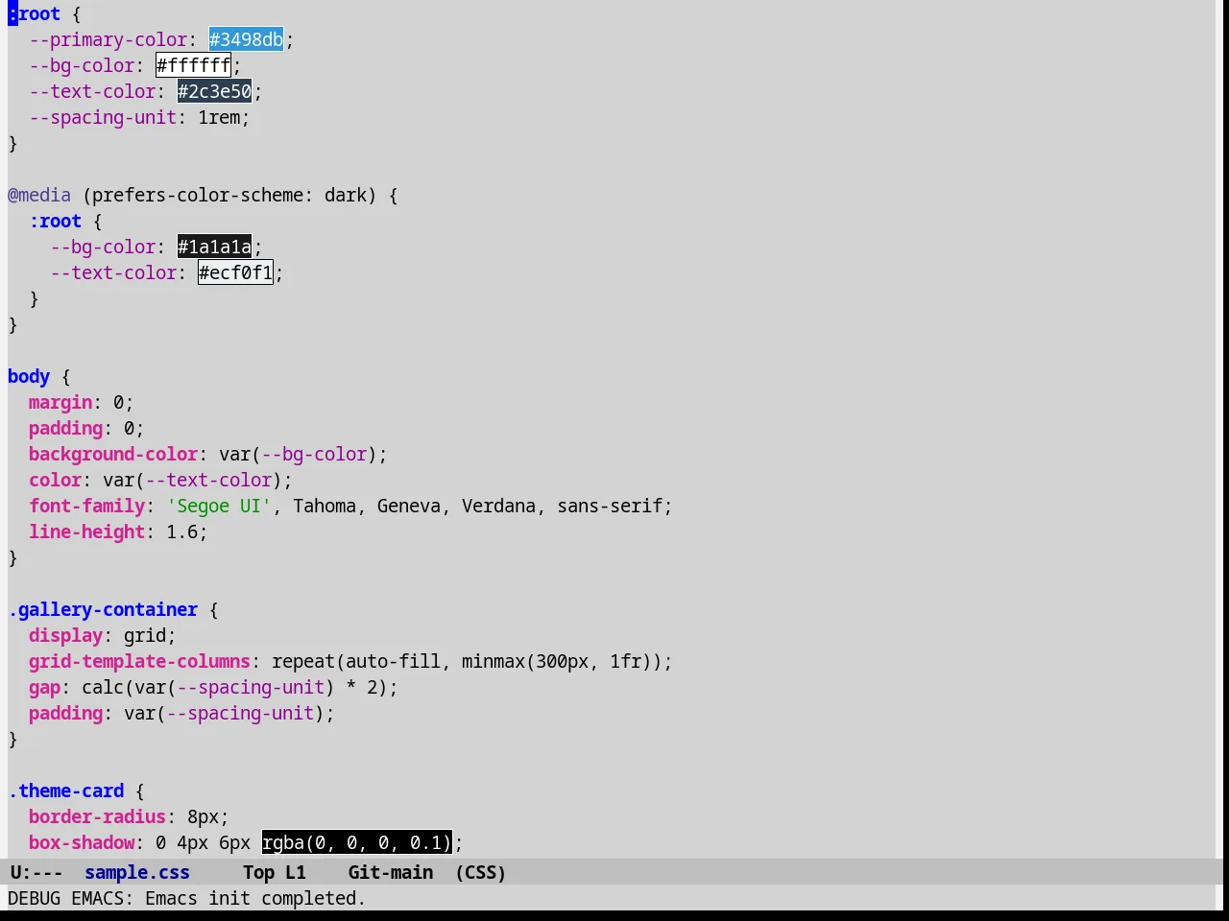Click the sample.css buffer name in mode line
This screenshot has height=921, width=1229.
coord(137,872)
